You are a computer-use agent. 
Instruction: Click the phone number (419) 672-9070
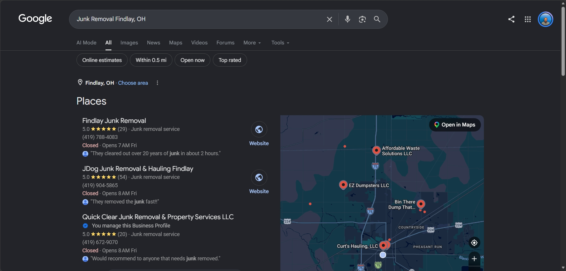[100, 242]
